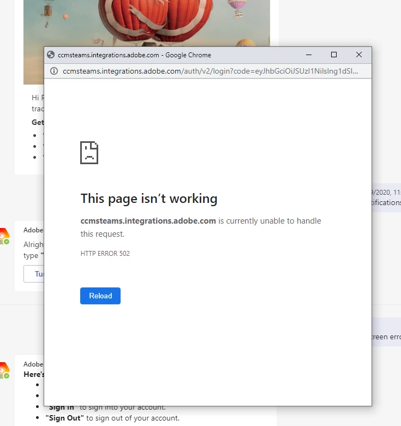Viewport: 401px width, 426px height.
Task: Open site information icon in address bar
Action: point(54,71)
